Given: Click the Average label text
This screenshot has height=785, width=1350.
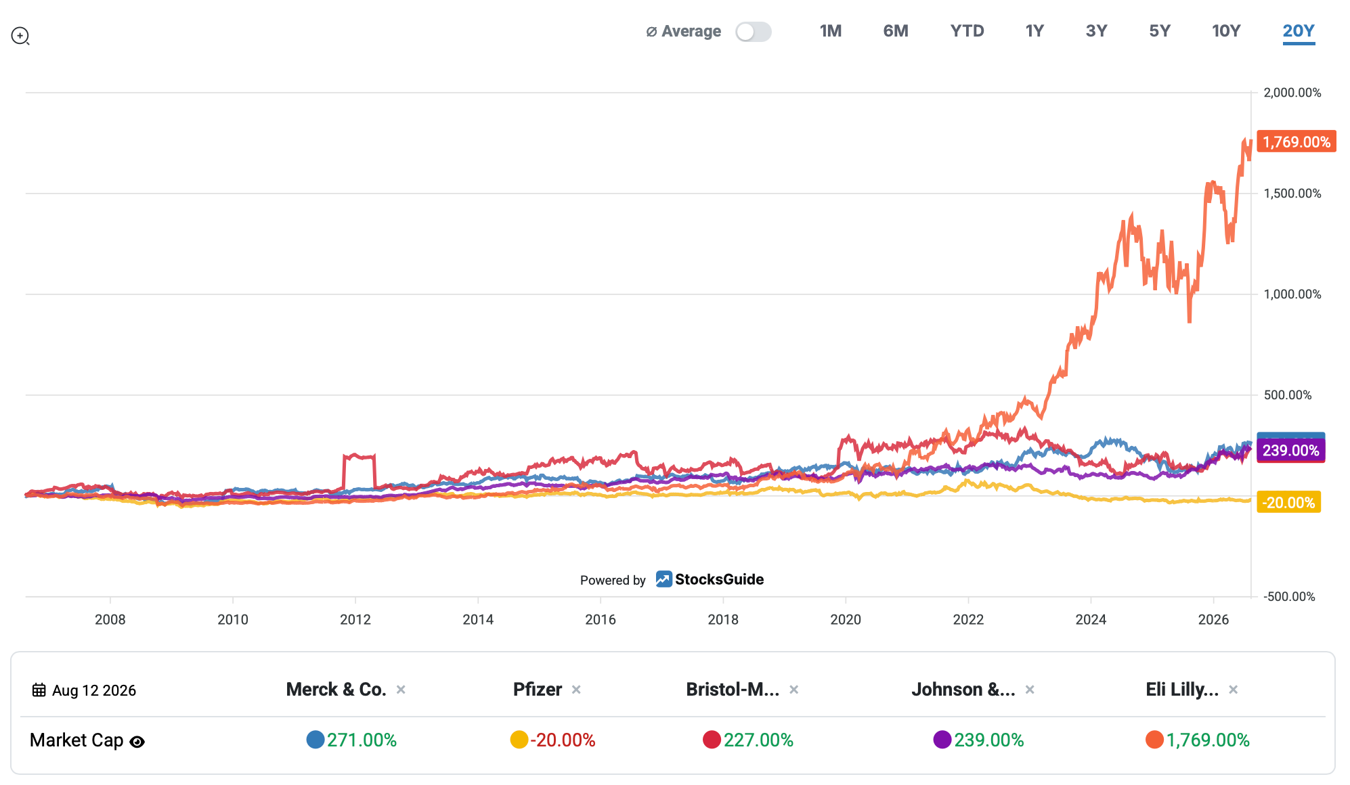Looking at the screenshot, I should [691, 31].
